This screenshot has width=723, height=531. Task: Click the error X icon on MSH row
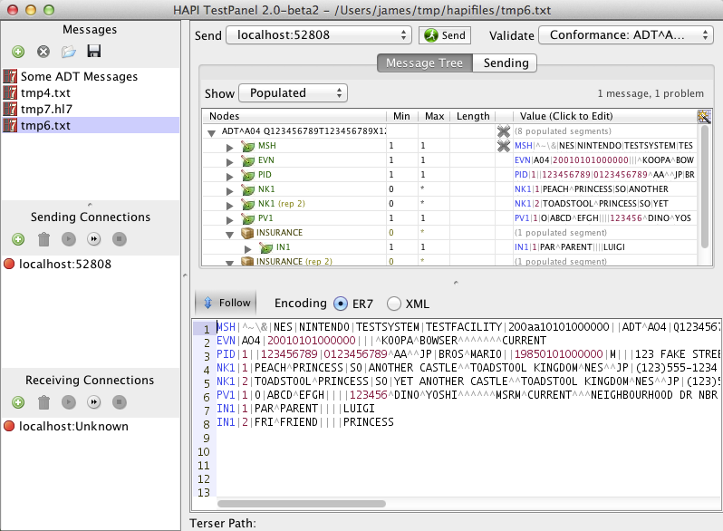(503, 146)
